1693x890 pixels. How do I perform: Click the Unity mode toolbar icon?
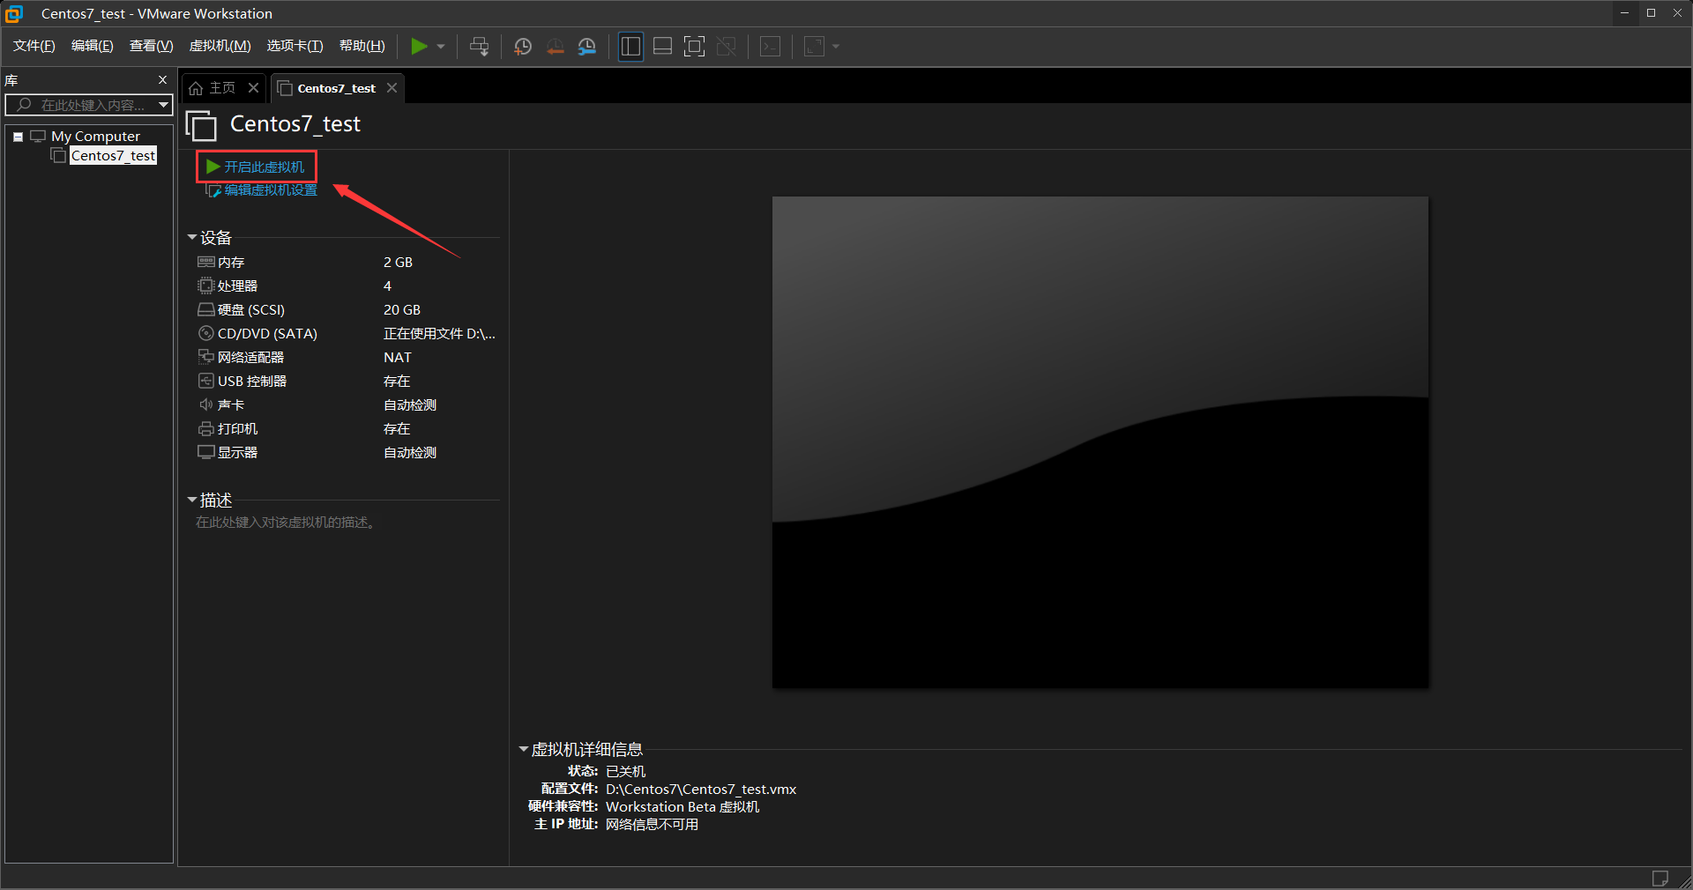coord(727,47)
